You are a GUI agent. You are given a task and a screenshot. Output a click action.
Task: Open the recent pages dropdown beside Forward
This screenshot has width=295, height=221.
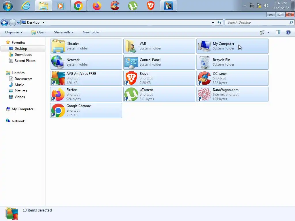(x=18, y=22)
